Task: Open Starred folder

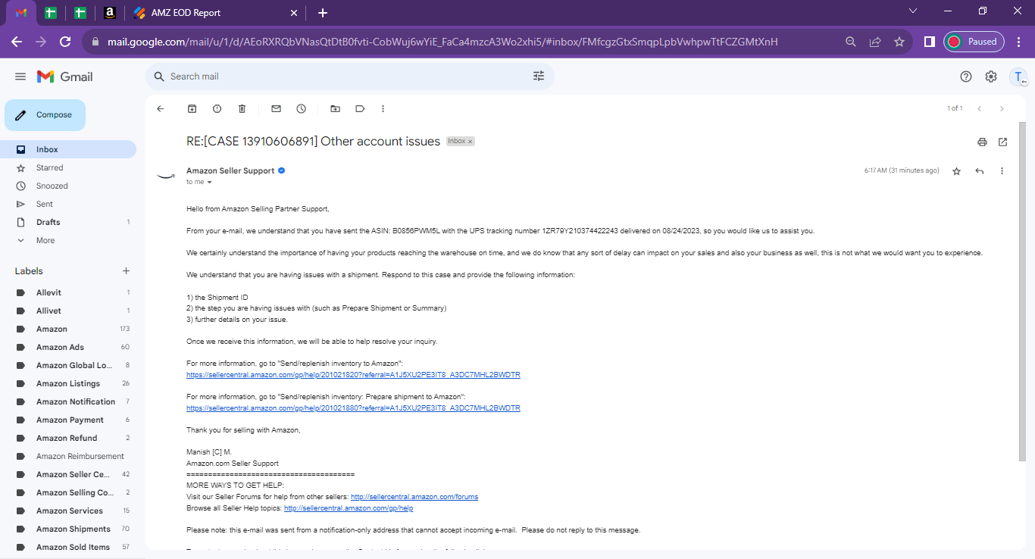Action: pyautogui.click(x=68, y=167)
